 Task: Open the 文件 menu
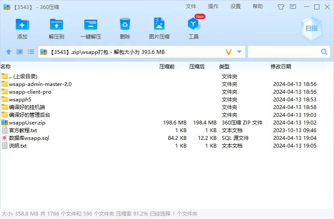[191, 6]
